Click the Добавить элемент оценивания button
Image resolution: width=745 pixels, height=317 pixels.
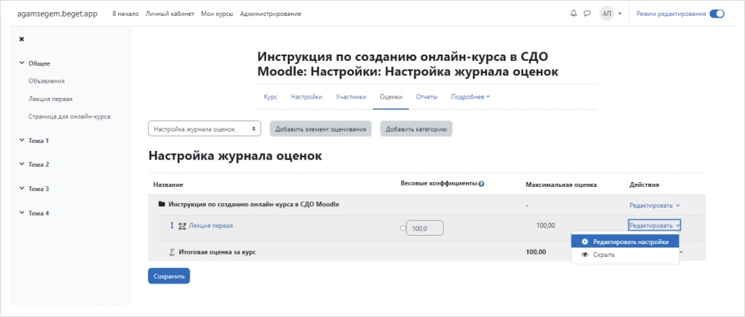point(321,128)
